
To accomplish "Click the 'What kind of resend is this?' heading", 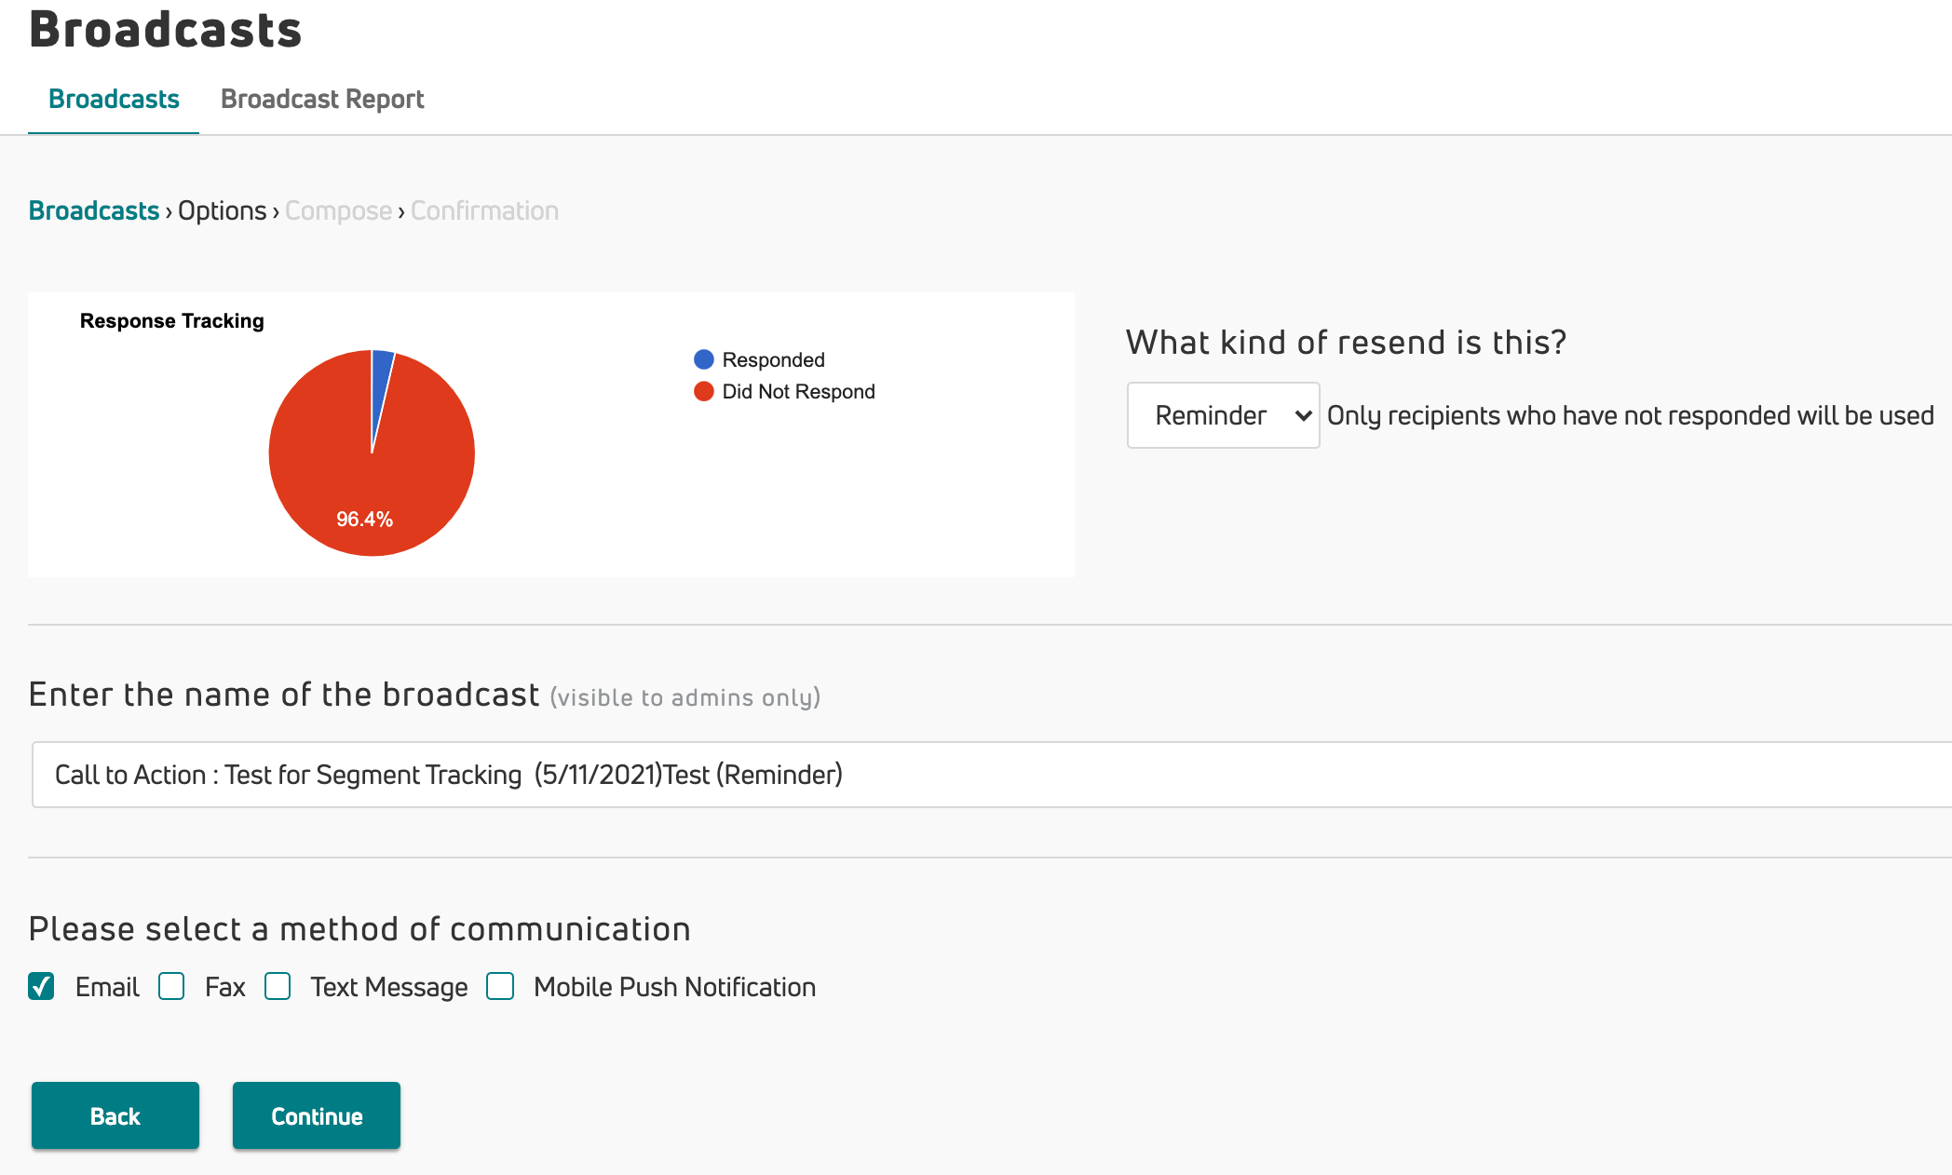I will [x=1346, y=342].
